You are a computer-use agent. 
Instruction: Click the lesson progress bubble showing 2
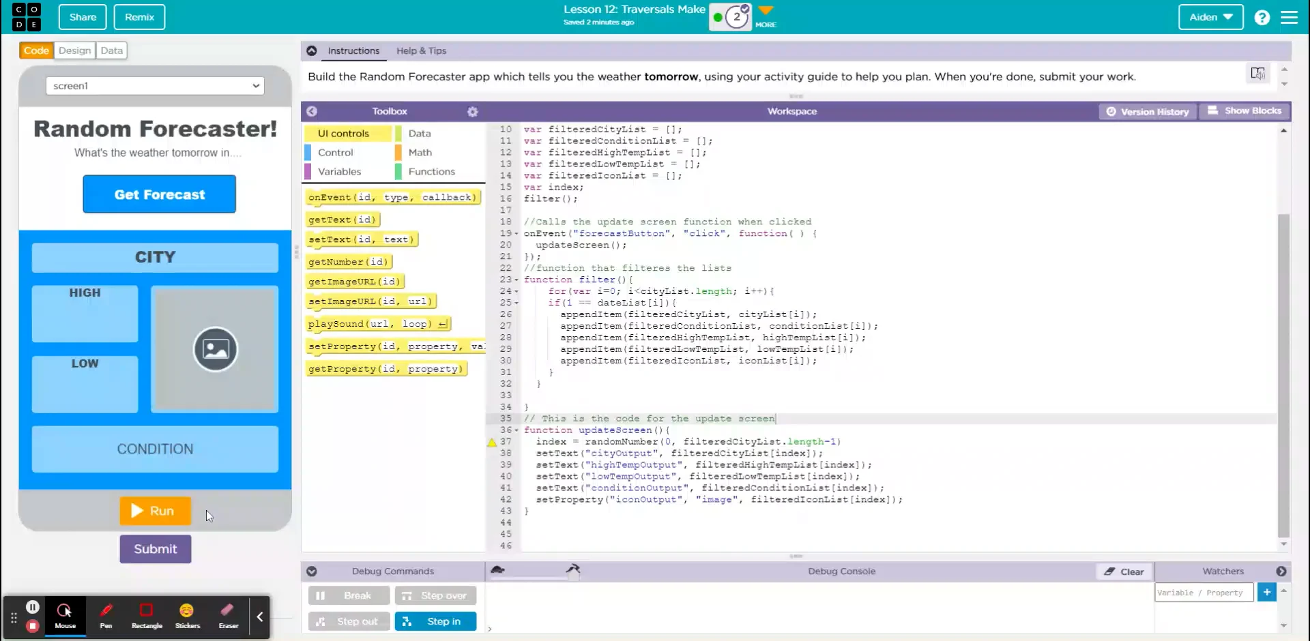(x=737, y=16)
